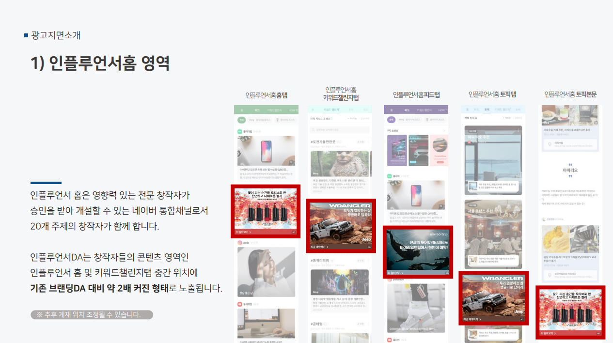Click 인플루언서홈 토픽본문 column label
613x343 pixels.
click(570, 94)
